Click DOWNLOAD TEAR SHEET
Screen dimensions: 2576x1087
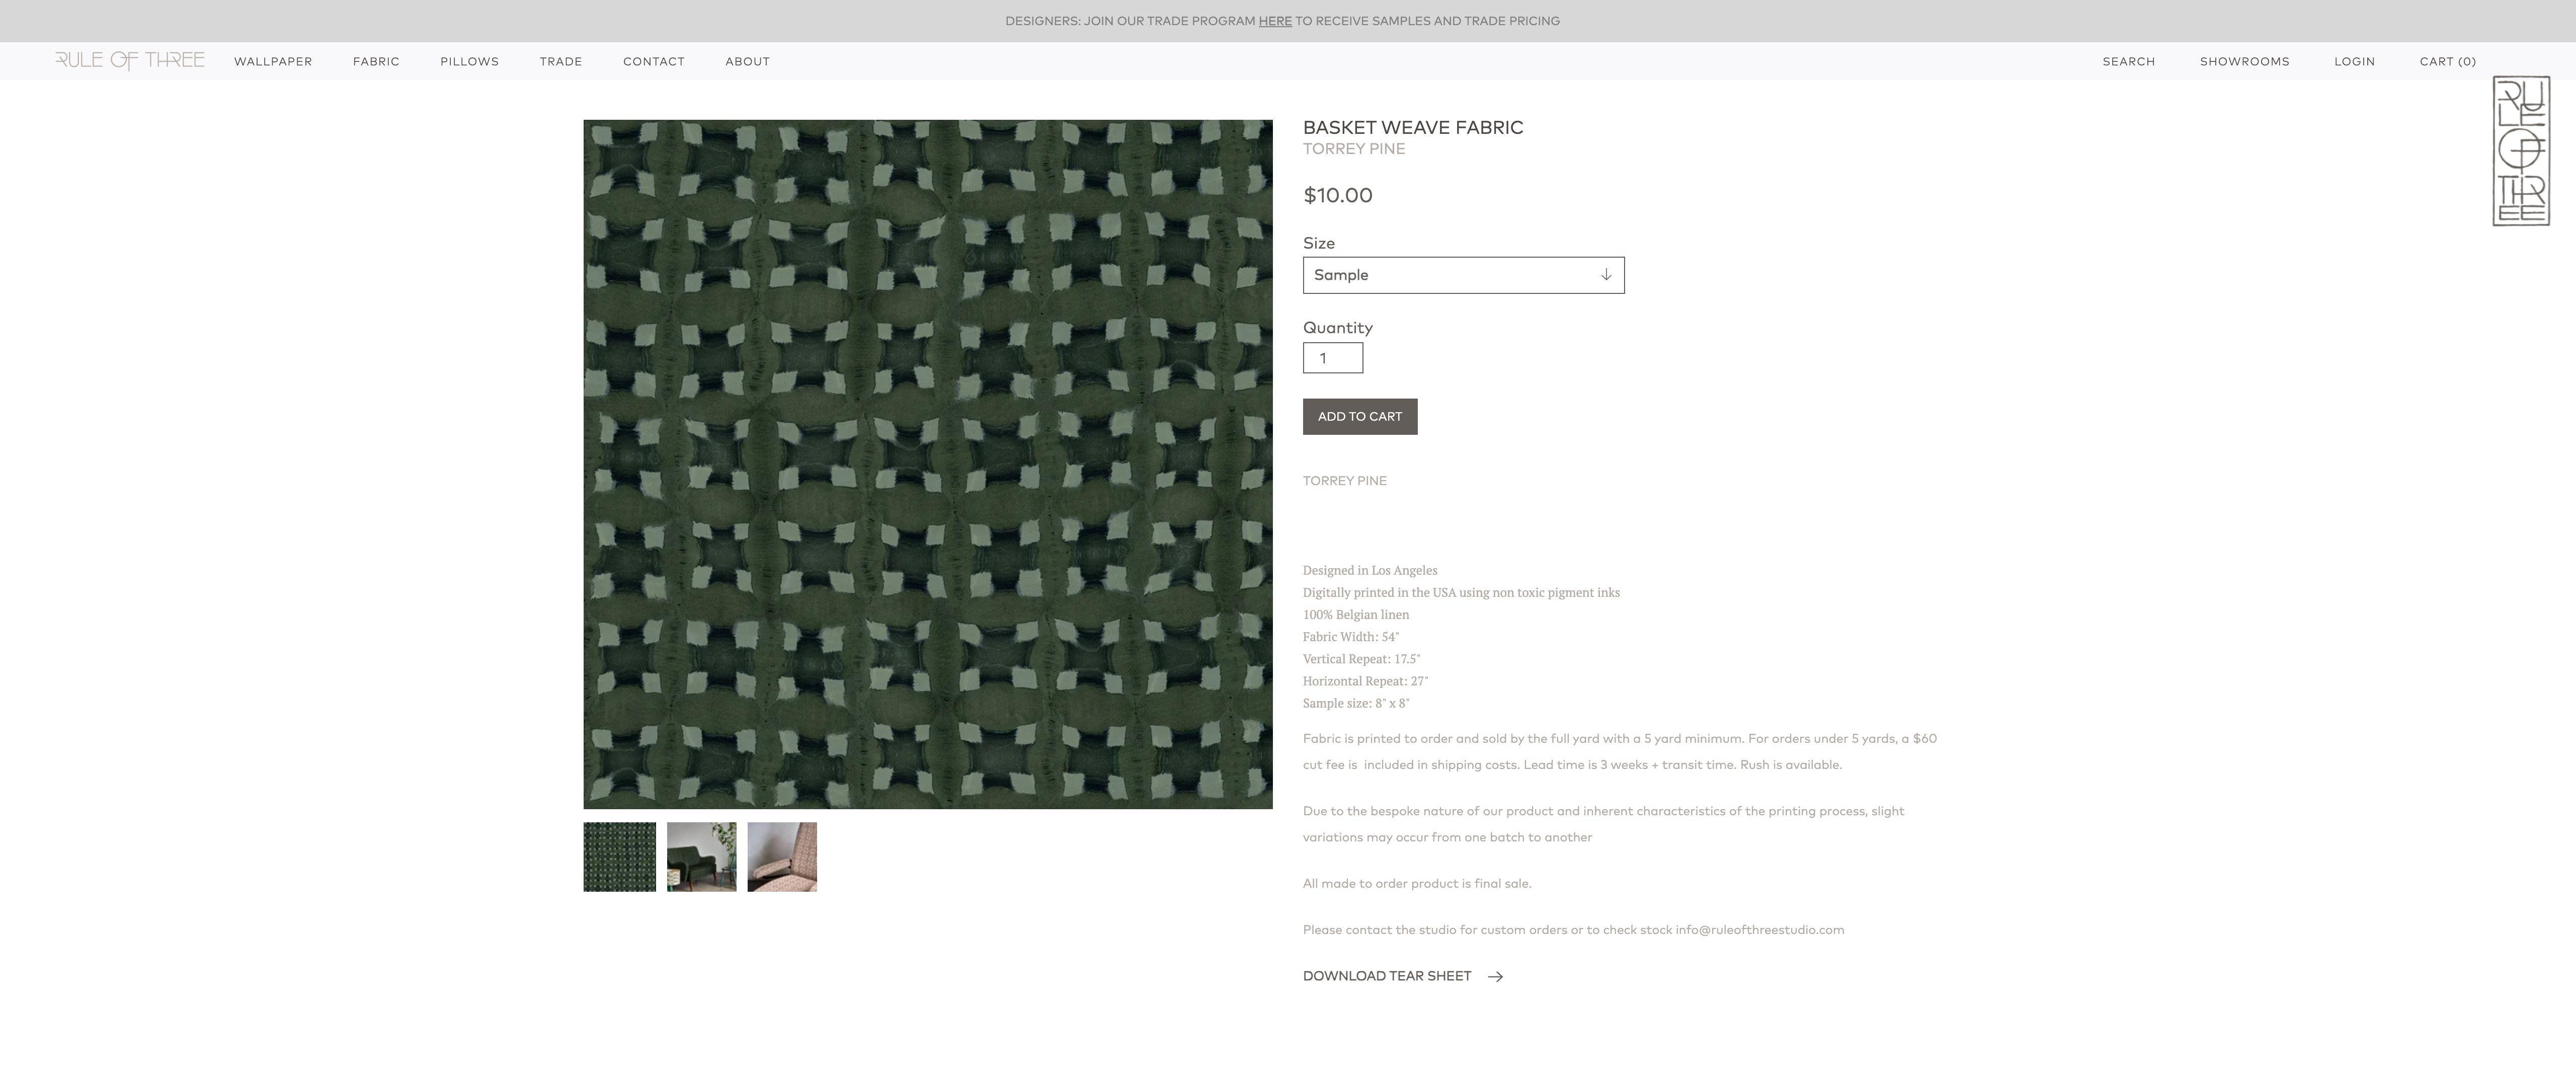[1386, 976]
